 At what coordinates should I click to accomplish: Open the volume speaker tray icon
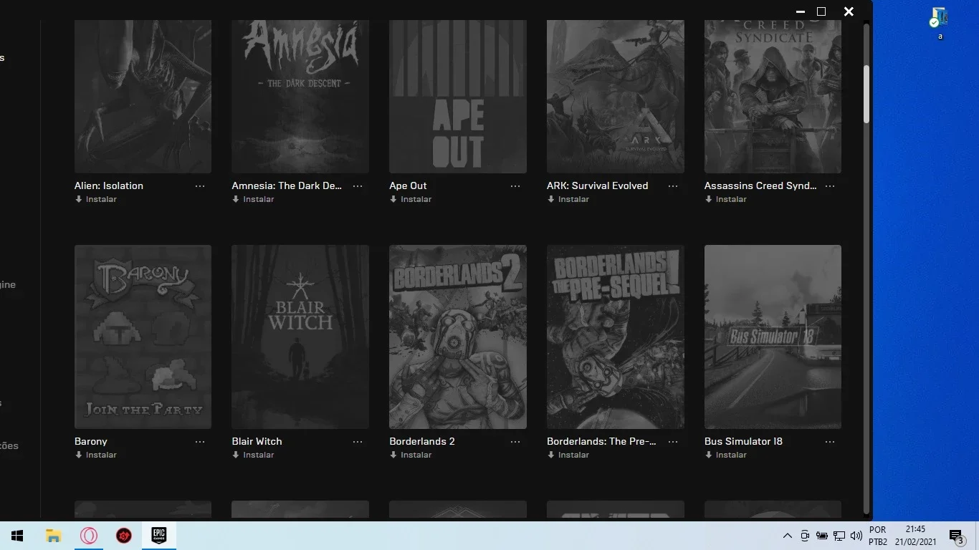(856, 536)
